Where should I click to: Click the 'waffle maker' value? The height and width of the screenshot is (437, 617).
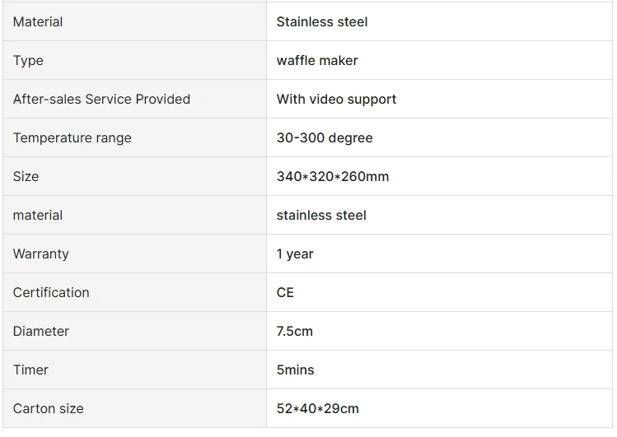pyautogui.click(x=317, y=61)
